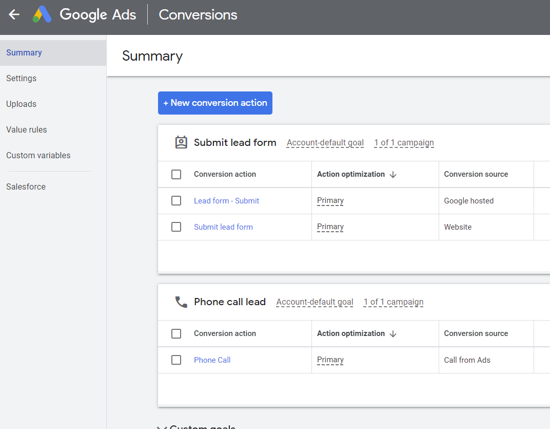Click the back arrow in the top bar
The height and width of the screenshot is (429, 550).
[13, 14]
